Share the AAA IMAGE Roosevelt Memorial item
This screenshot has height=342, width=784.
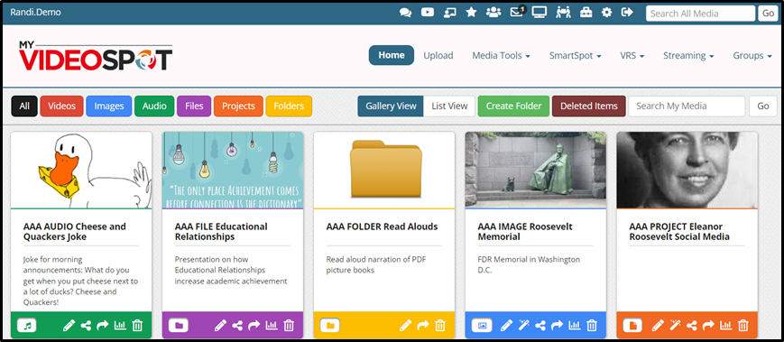coord(540,326)
